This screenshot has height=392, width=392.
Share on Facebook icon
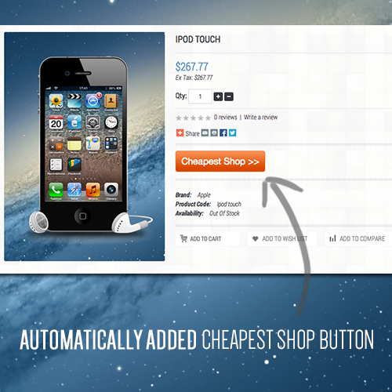point(223,133)
